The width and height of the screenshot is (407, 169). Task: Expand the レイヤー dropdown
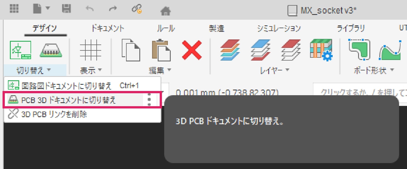pyautogui.click(x=275, y=70)
